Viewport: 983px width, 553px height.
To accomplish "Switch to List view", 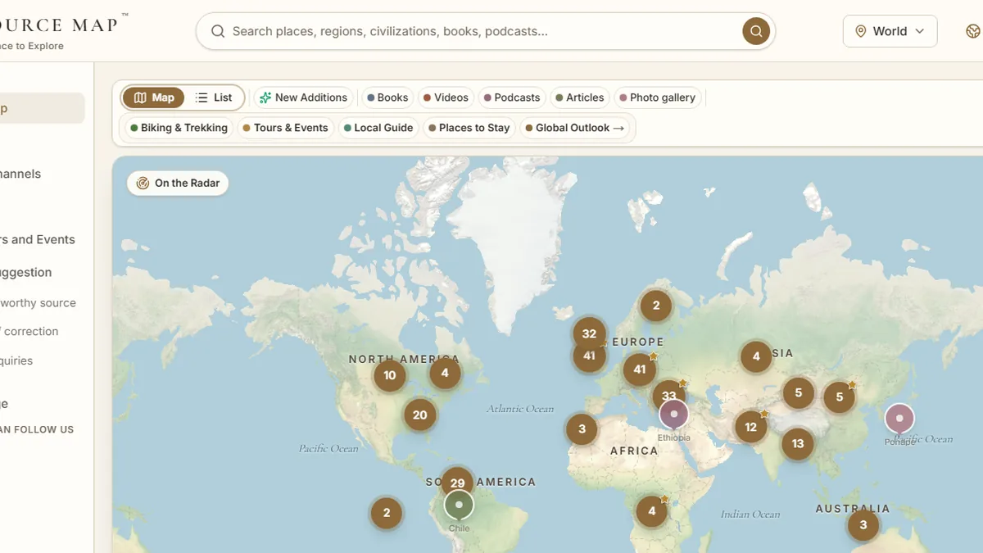I will 214,97.
